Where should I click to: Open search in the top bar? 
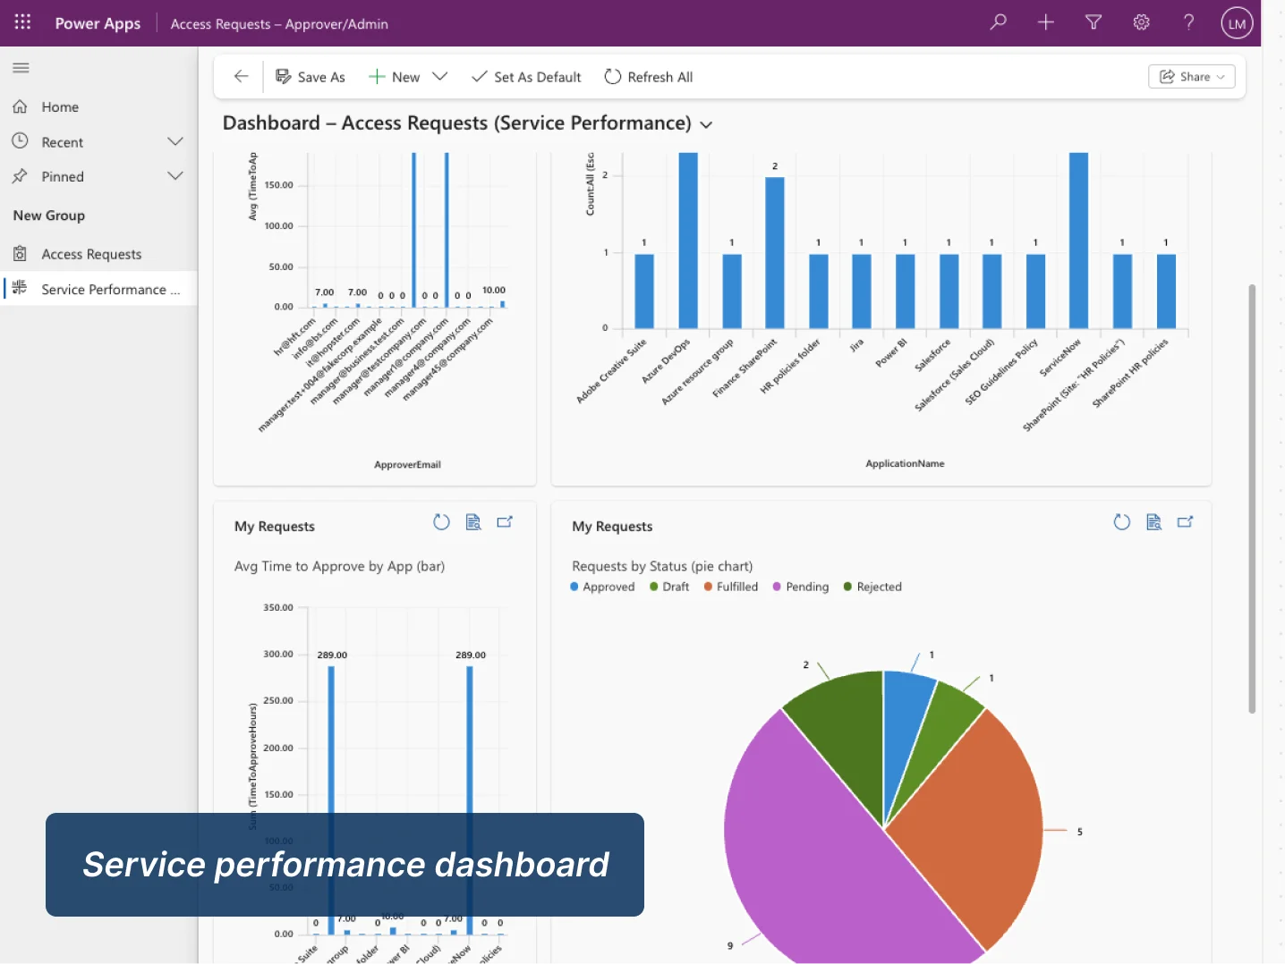pos(997,22)
